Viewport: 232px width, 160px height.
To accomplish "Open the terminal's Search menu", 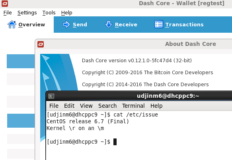I will coord(107,106).
